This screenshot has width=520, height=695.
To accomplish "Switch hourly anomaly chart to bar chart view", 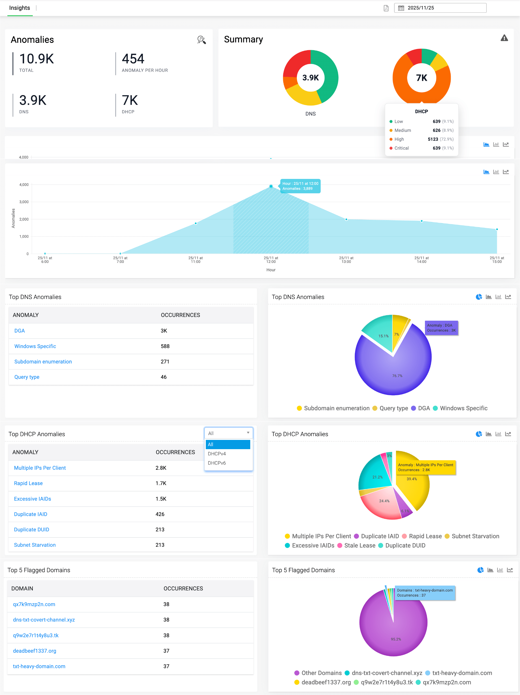I will coord(496,172).
